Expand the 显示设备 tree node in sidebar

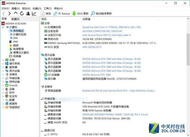(3, 71)
